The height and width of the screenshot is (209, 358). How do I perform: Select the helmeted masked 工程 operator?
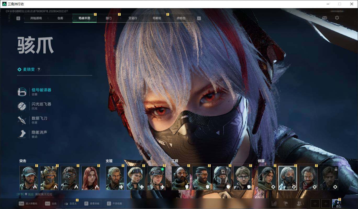point(222,178)
